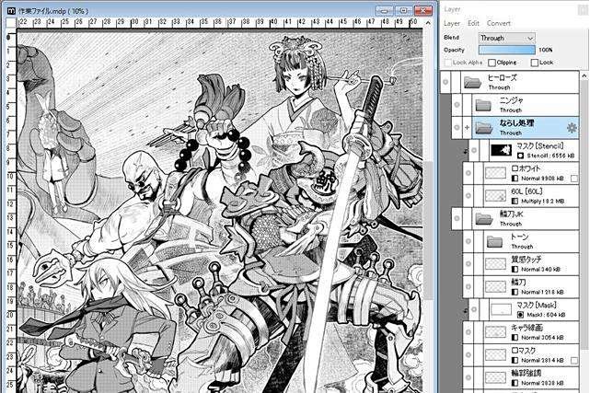590x393 pixels.
Task: Click the 轟刀JK folder icon
Action: click(484, 218)
